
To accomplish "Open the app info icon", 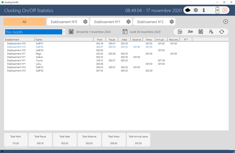I will tap(203, 10).
